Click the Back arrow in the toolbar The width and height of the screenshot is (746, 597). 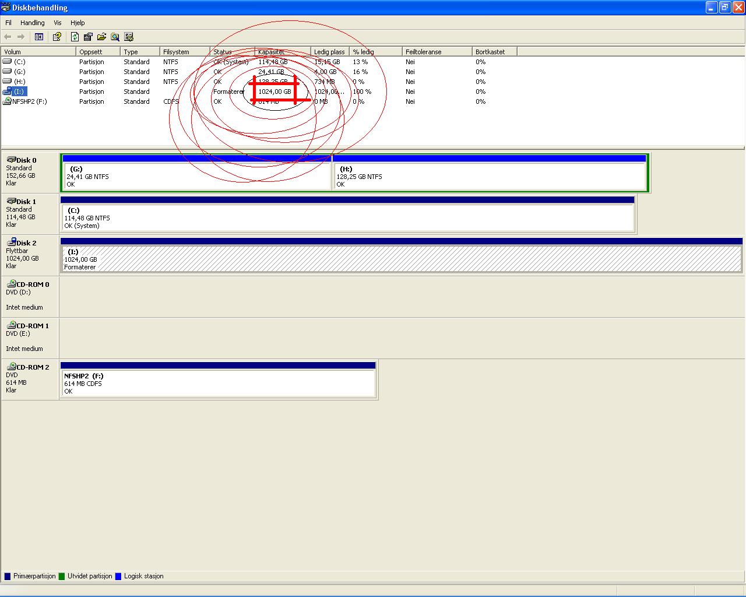pos(8,37)
